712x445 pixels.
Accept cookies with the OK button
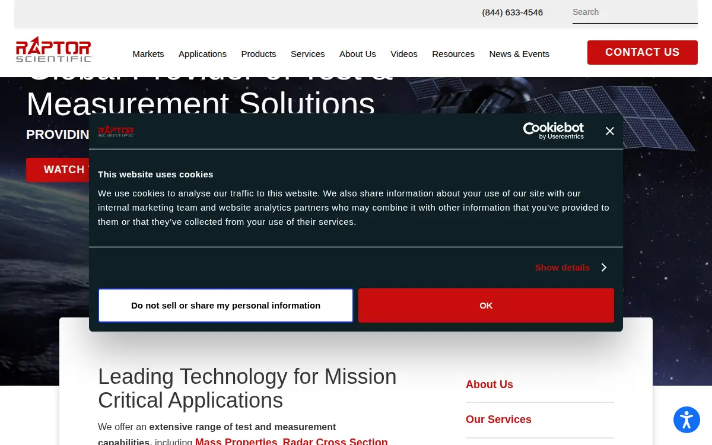(486, 306)
